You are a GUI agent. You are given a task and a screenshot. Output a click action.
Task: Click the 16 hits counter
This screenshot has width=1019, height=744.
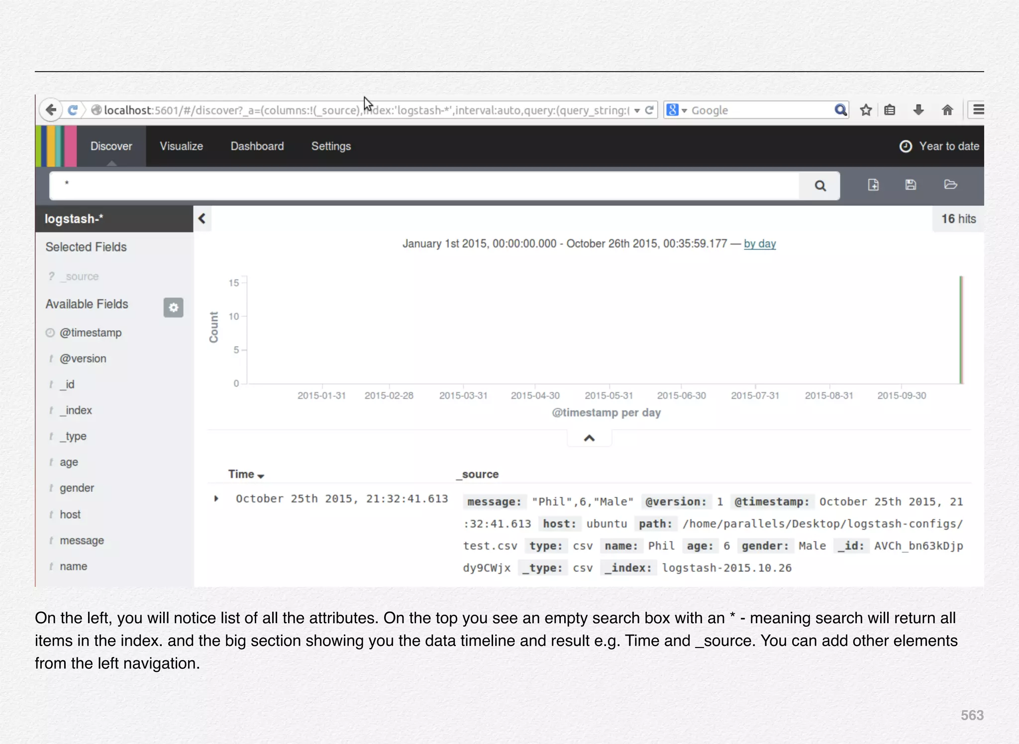pos(958,219)
